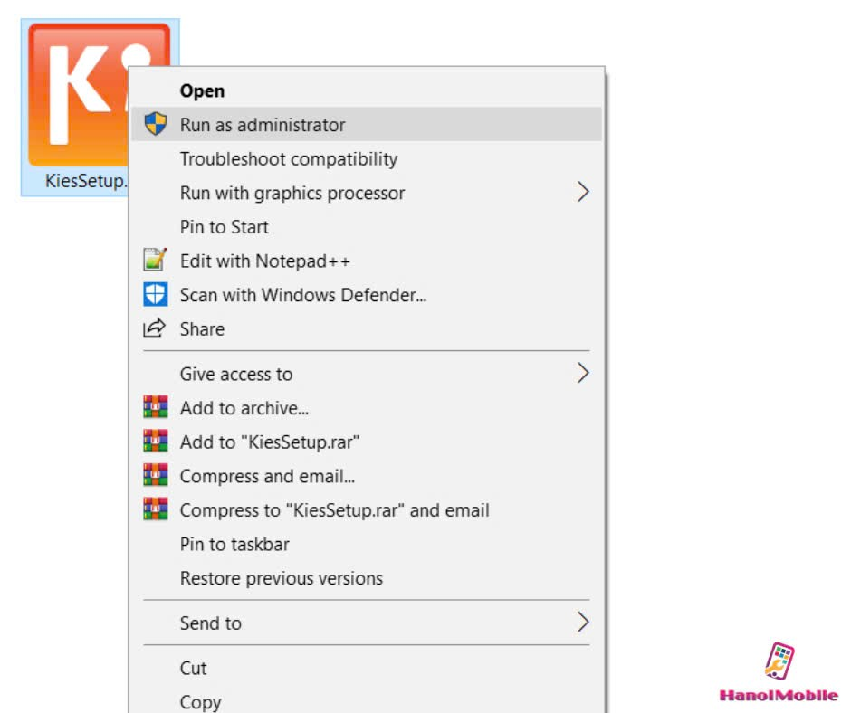Click the WinRAR icon beside Add to archive...
The image size is (851, 713).
point(155,407)
